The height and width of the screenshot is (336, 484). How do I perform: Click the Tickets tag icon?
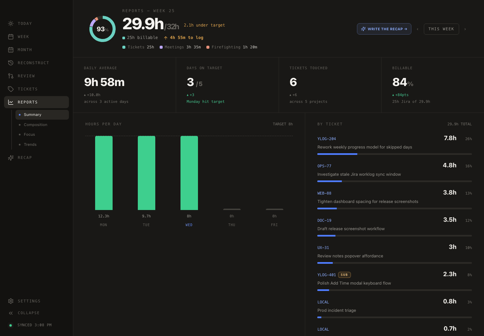pyautogui.click(x=11, y=89)
